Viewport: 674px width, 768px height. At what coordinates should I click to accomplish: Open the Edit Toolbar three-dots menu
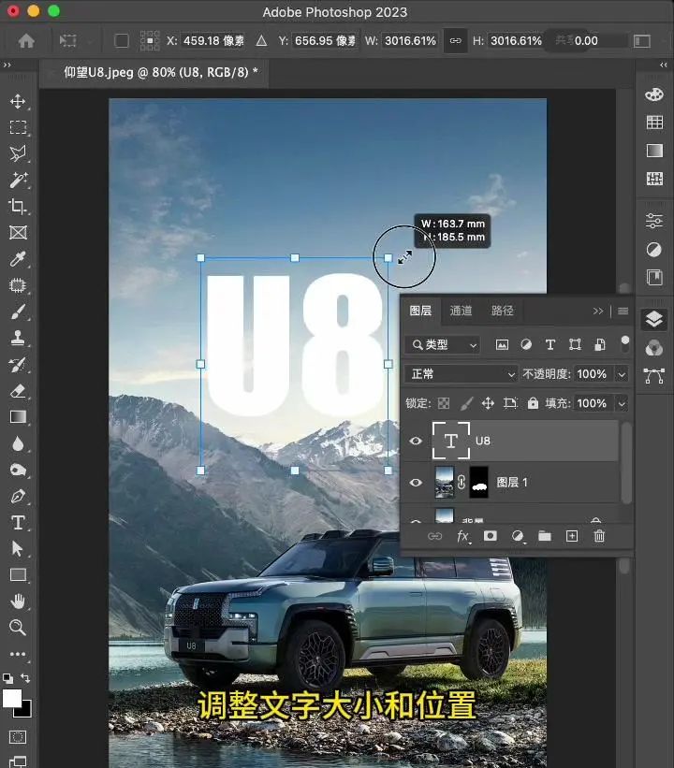(x=18, y=654)
